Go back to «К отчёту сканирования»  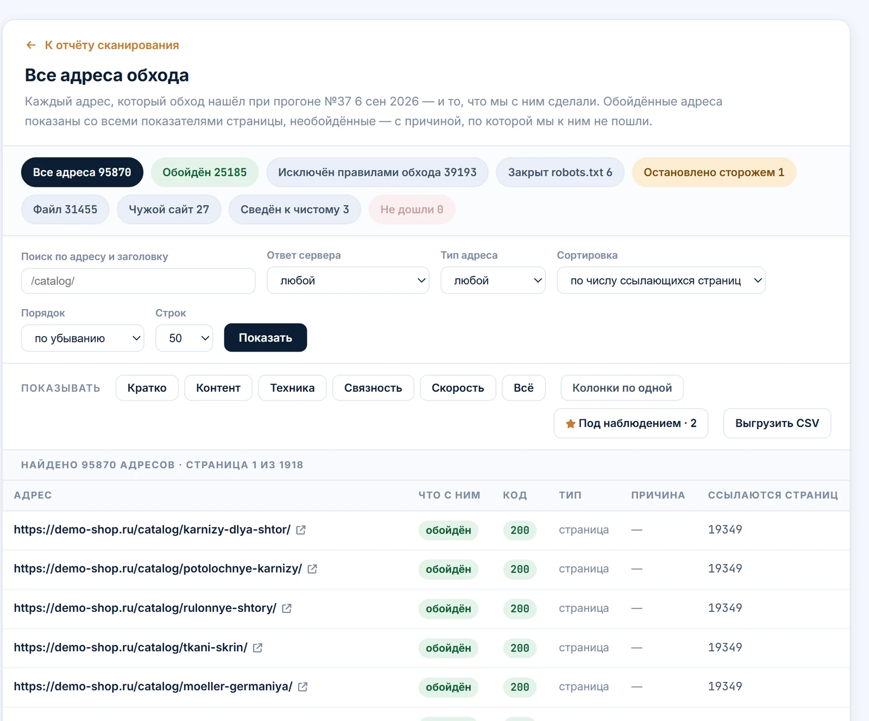coord(102,45)
